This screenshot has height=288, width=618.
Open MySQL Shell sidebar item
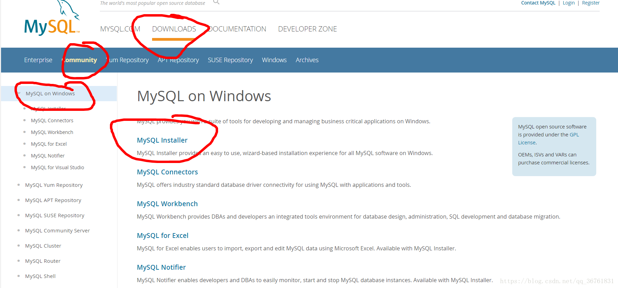(x=40, y=276)
